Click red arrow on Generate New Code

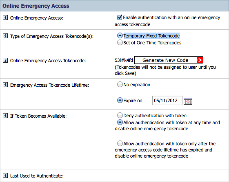coord(200,60)
